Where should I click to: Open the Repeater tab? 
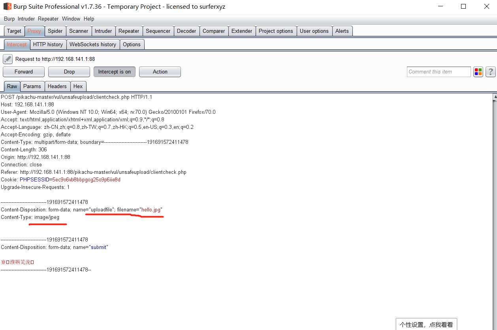[129, 31]
